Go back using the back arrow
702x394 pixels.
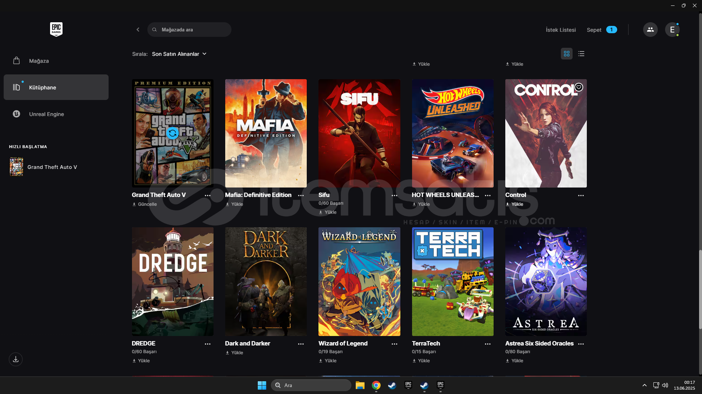138,30
